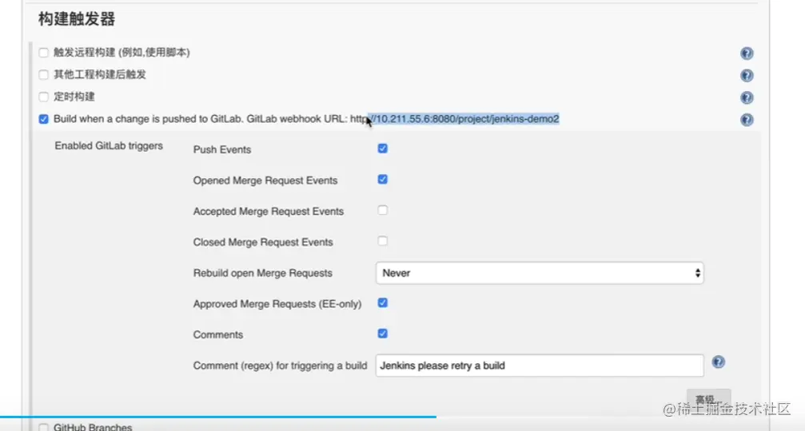Open help for 其他工程构建后触发 option
805x431 pixels.
[747, 76]
